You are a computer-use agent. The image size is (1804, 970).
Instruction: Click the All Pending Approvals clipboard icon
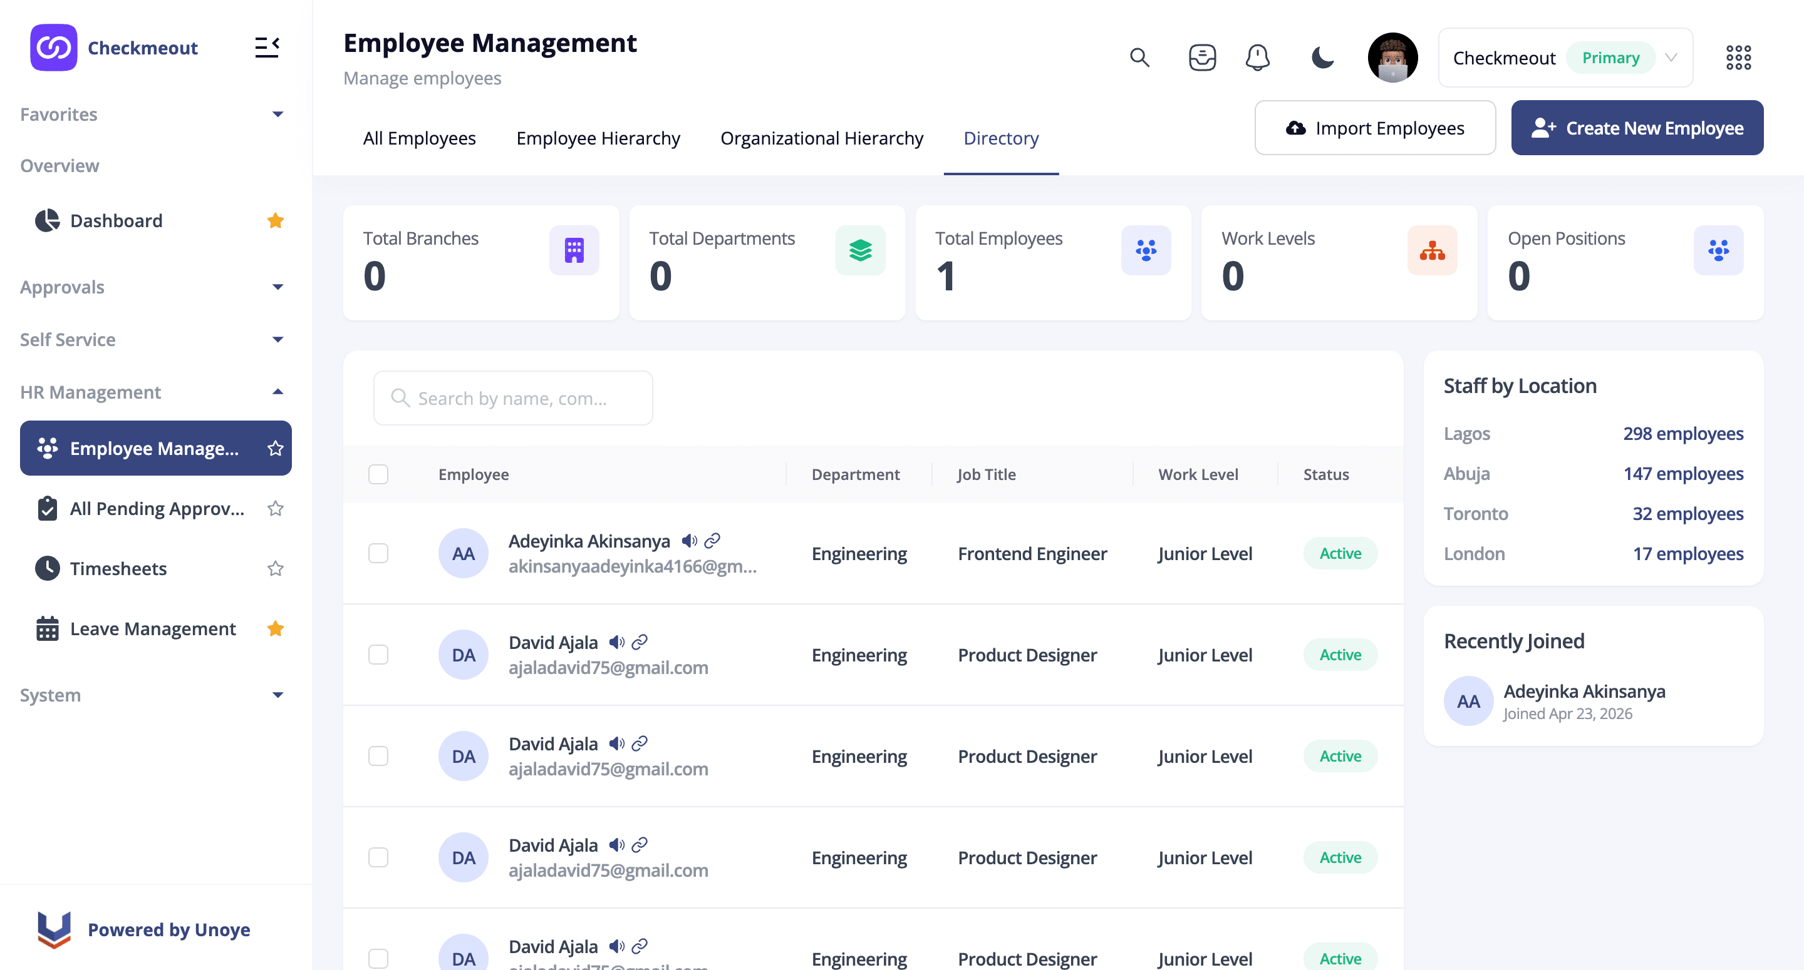[x=47, y=508]
